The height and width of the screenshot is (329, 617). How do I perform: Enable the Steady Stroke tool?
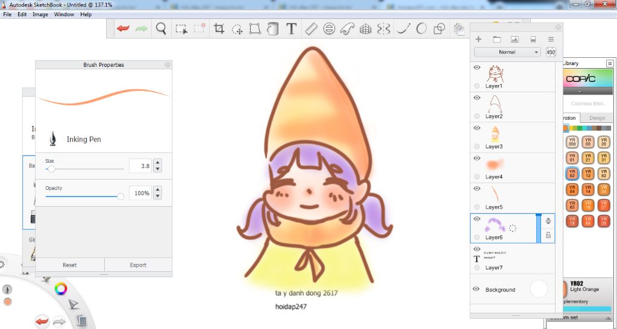403,29
